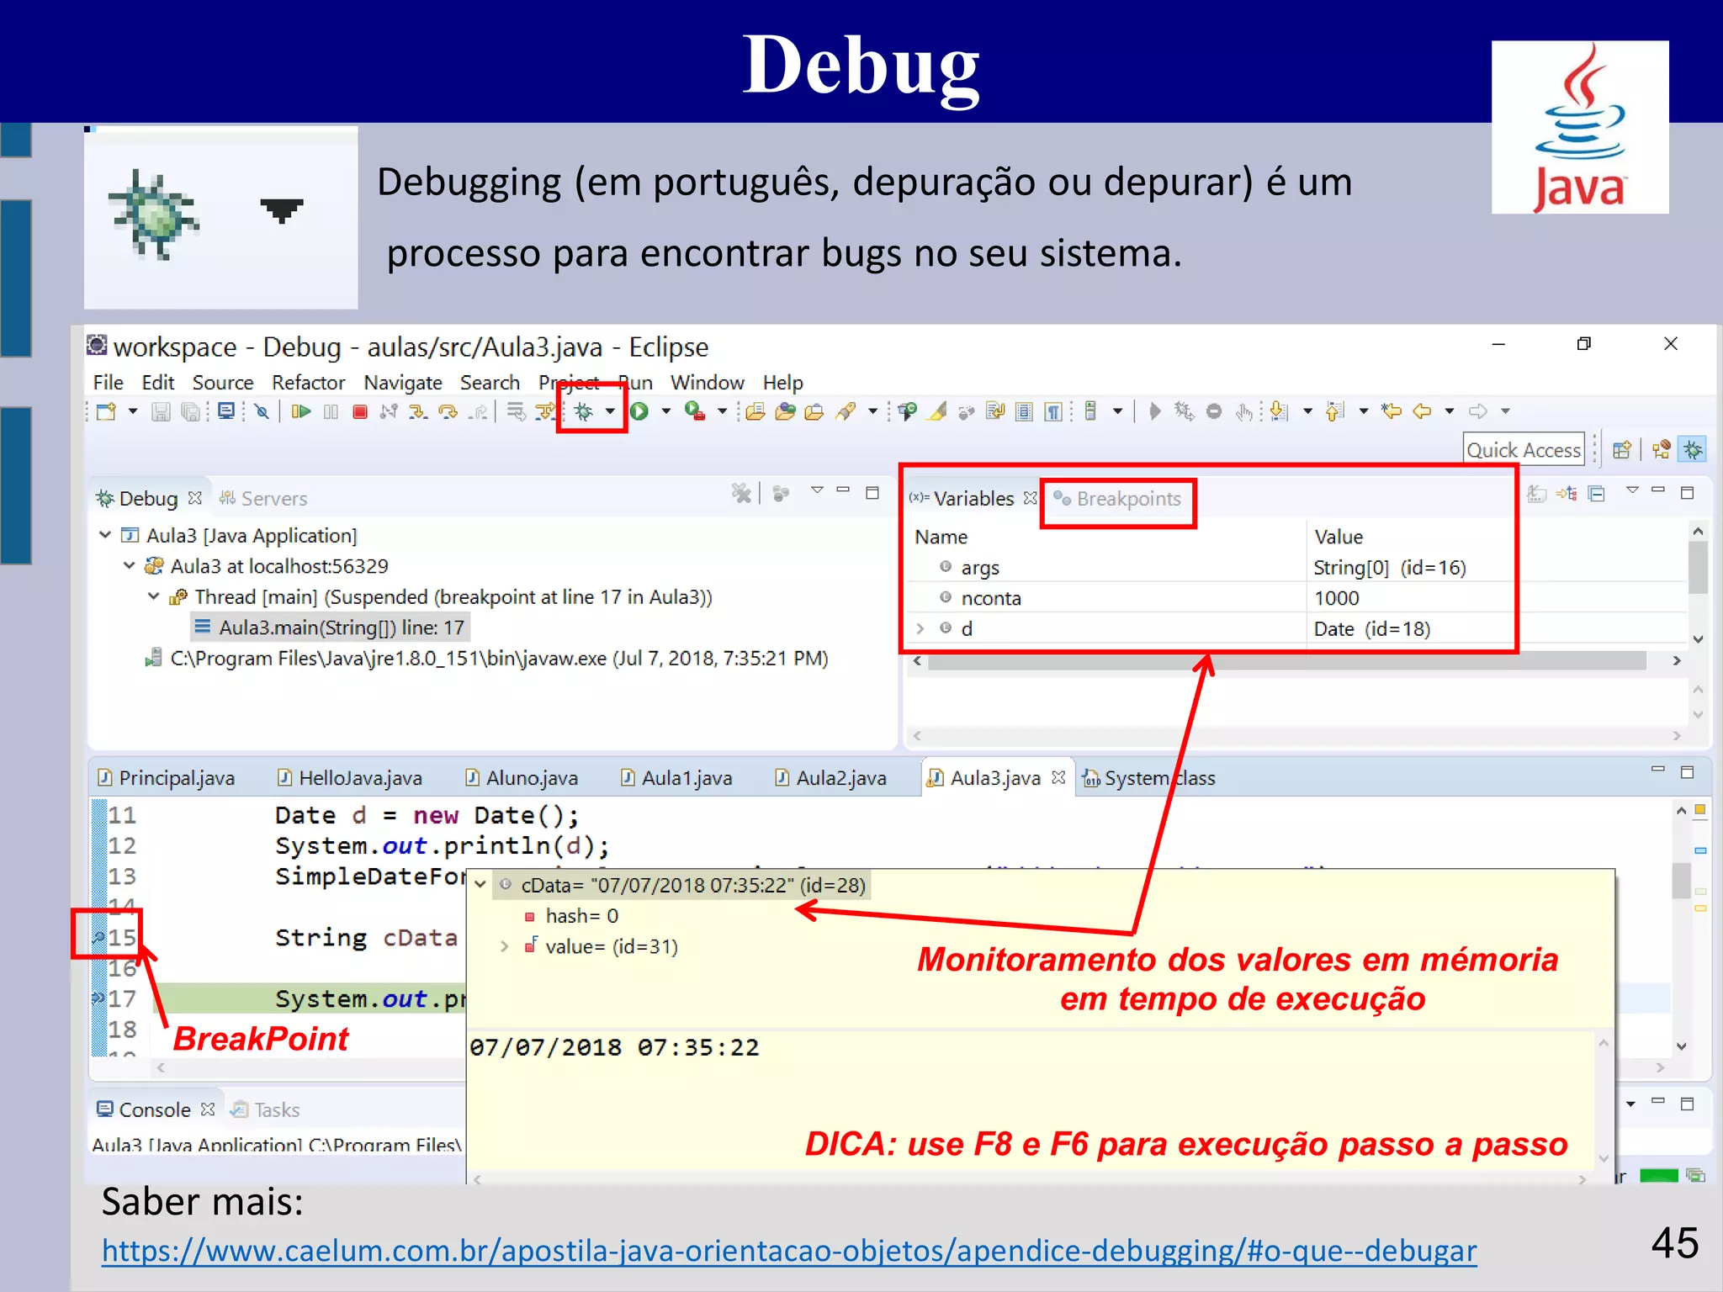Image resolution: width=1723 pixels, height=1292 pixels.
Task: Click the Disconnect toolbar icon
Action: pos(389,411)
